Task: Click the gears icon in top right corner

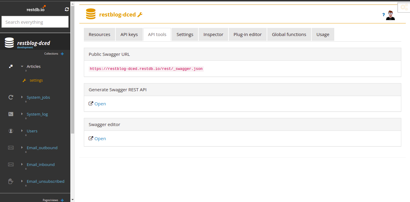Action: [404, 7]
